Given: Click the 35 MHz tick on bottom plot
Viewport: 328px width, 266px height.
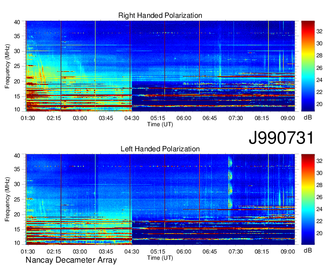Looking at the screenshot, I should 17,169.
